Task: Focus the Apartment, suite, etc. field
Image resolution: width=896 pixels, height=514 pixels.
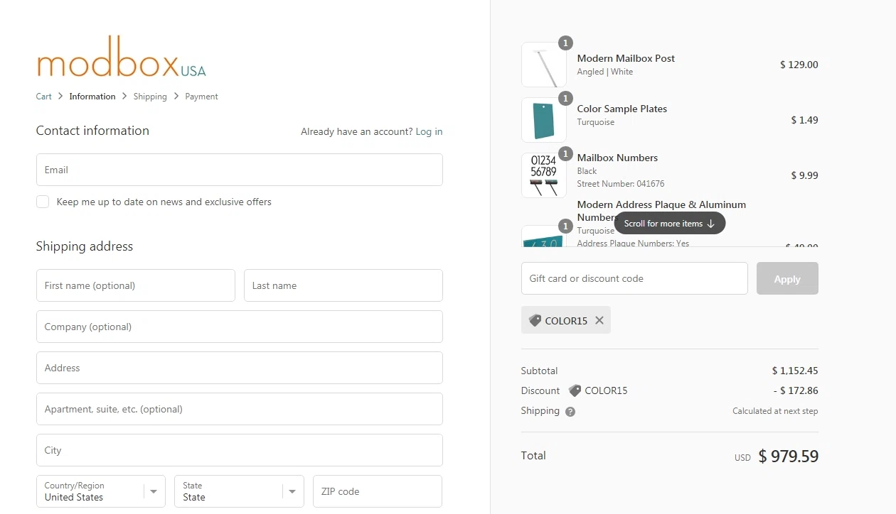Action: pyautogui.click(x=240, y=409)
